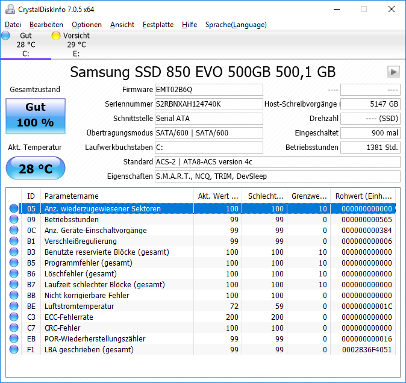The height and width of the screenshot is (383, 406).
Task: Click blue status dot of row B5
Action: tap(14, 263)
